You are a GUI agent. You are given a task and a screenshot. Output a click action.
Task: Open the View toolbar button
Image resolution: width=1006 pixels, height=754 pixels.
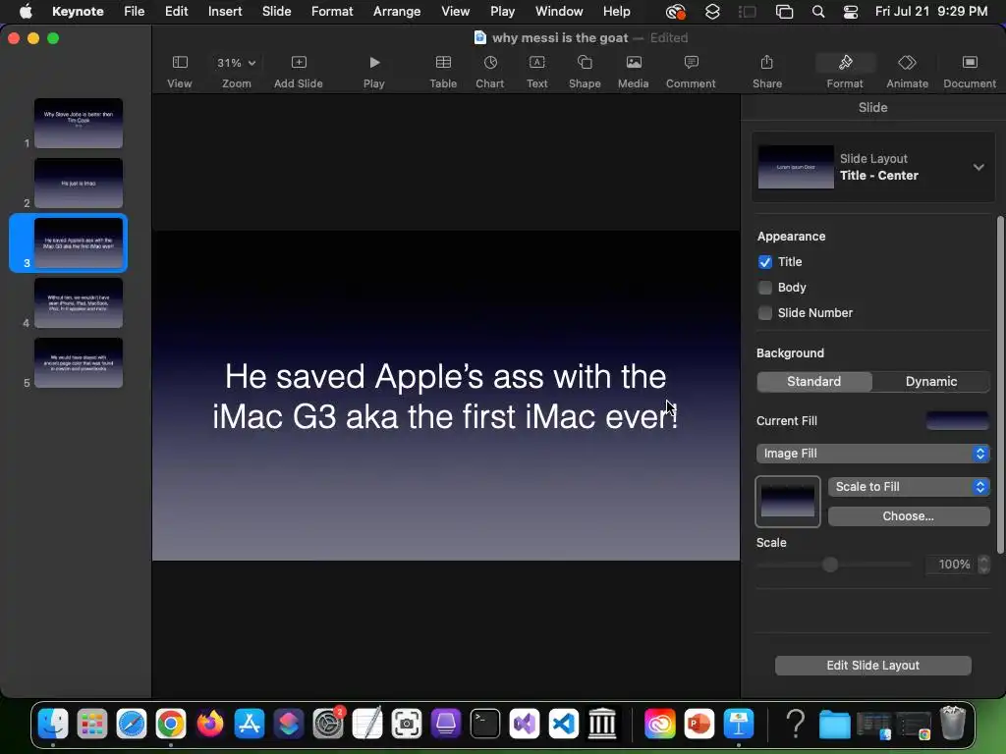[x=180, y=71]
